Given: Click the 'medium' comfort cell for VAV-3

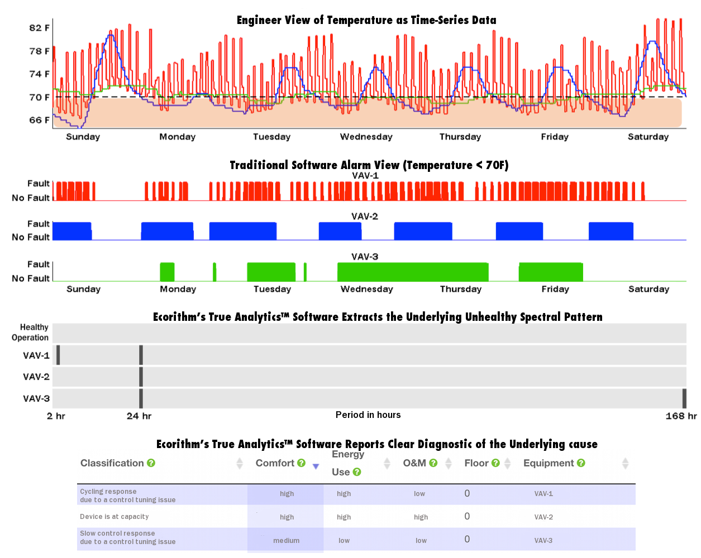Looking at the screenshot, I should click(287, 541).
